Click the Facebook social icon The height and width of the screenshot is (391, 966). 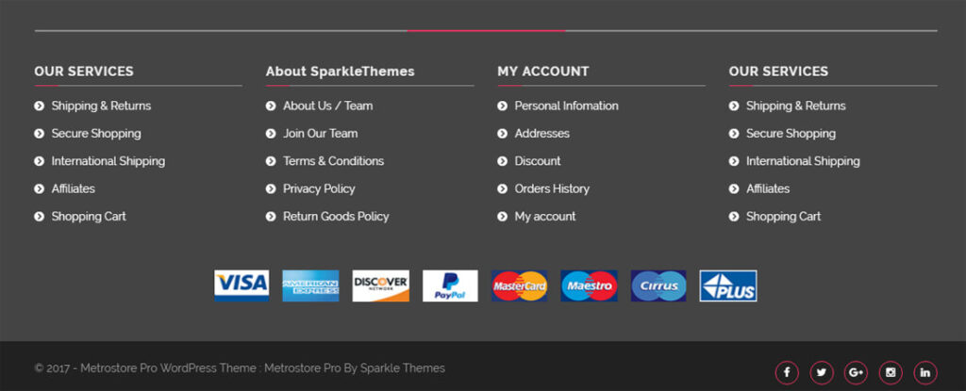click(x=787, y=372)
